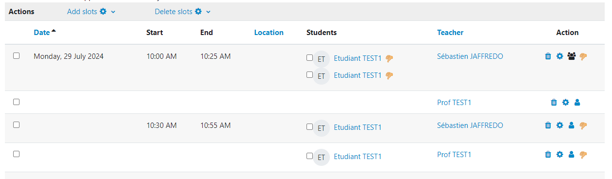612x179 pixels.
Task: Sort by the Location column header
Action: pos(269,33)
